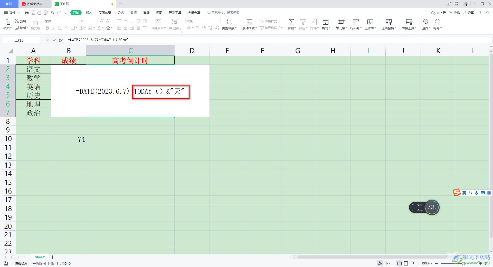Click the 分享 share button

(468, 13)
